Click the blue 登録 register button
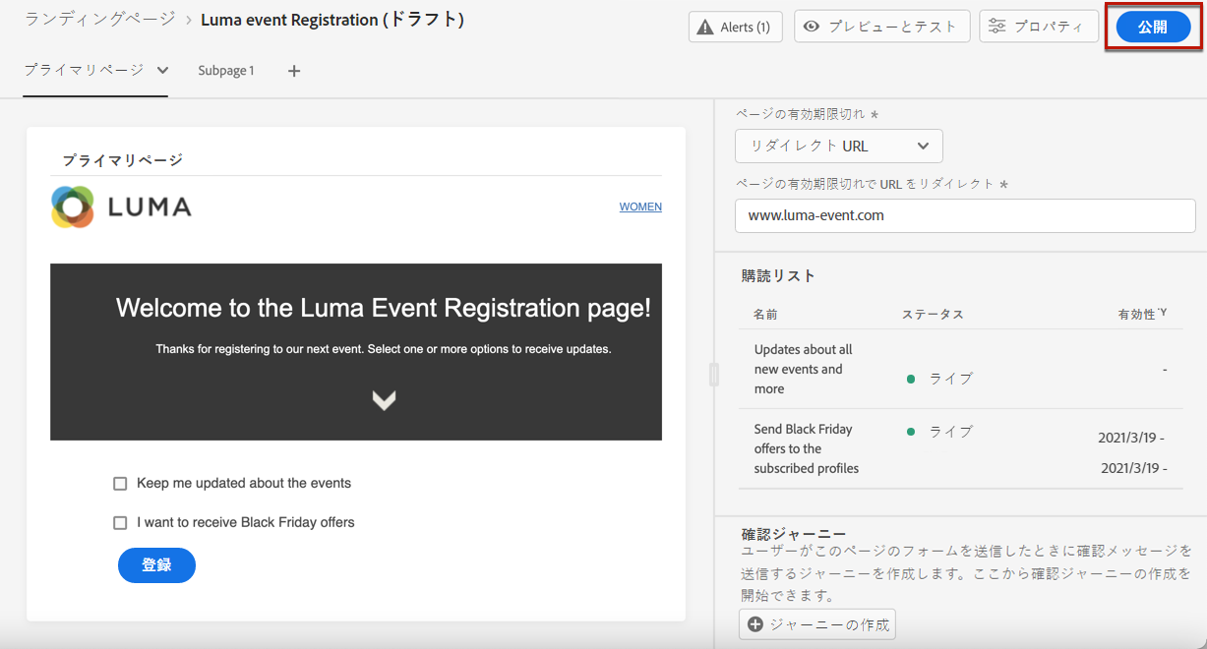Viewport: 1207px width, 649px height. (x=156, y=565)
